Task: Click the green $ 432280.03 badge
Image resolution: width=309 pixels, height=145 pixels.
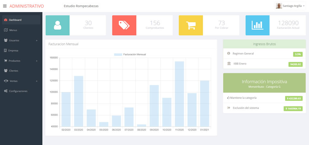Action: [294, 98]
